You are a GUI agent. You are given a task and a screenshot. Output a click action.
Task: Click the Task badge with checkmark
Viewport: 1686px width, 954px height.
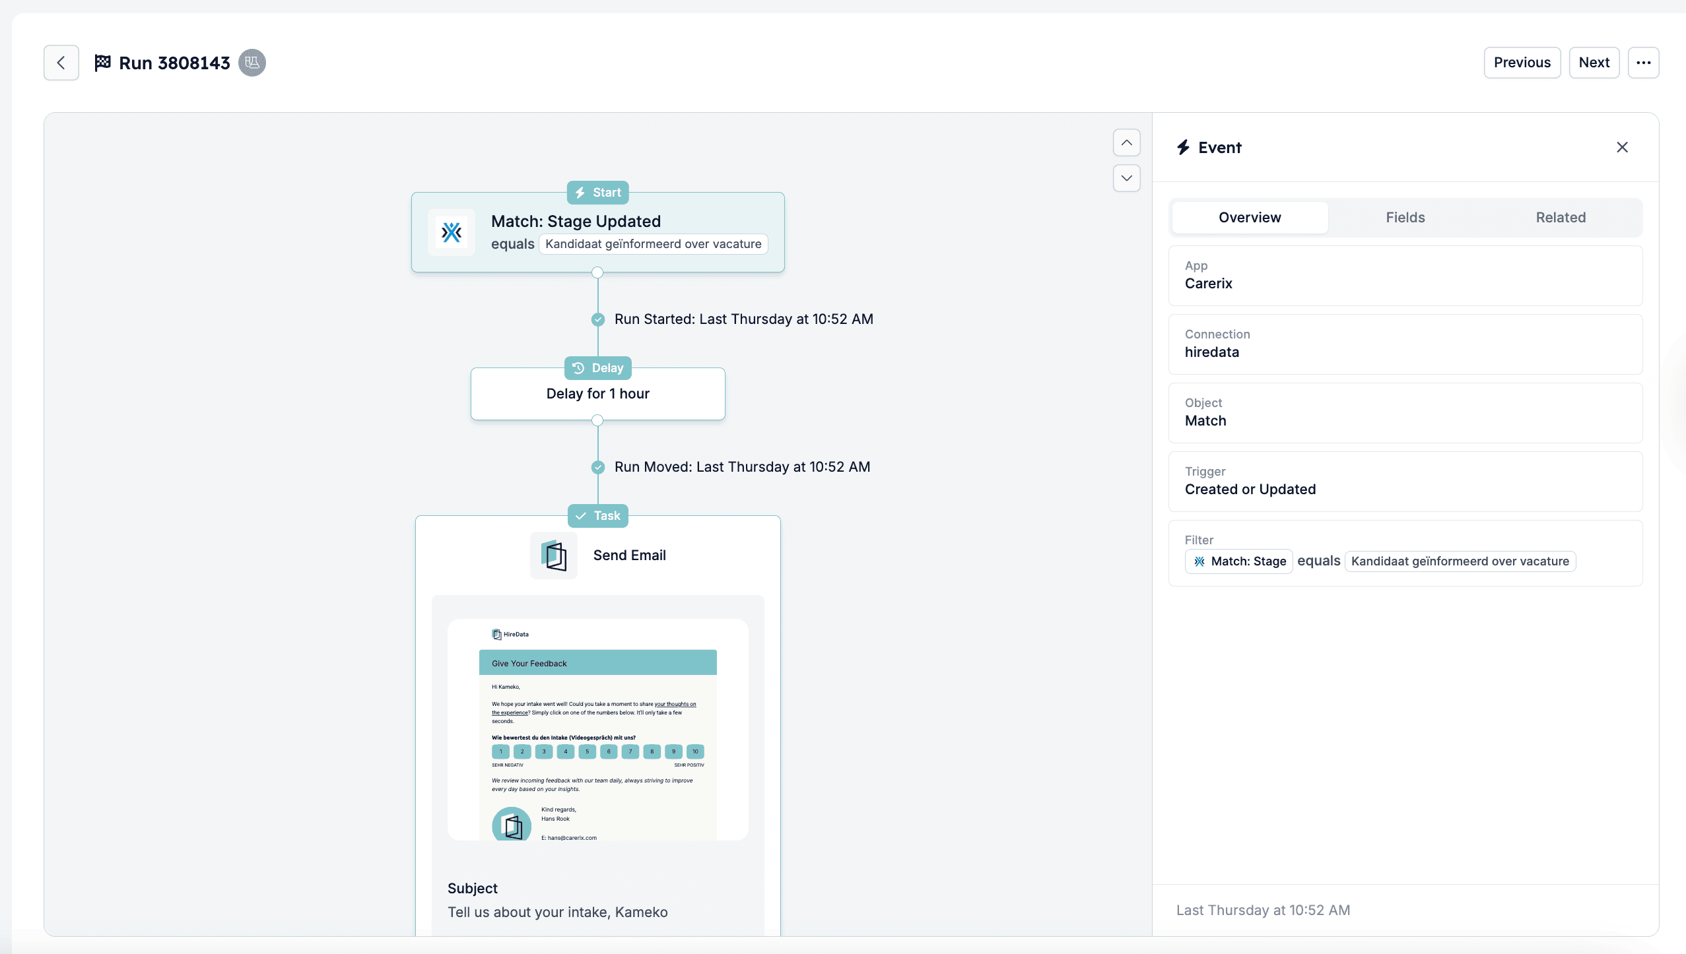(598, 516)
